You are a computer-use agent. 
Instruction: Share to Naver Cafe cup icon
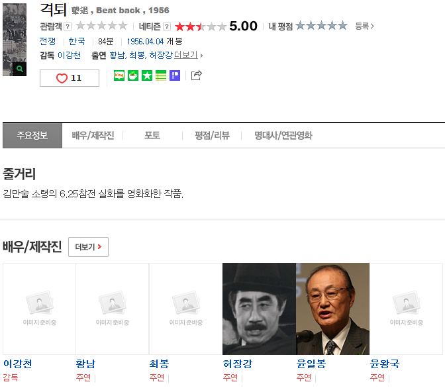point(133,75)
